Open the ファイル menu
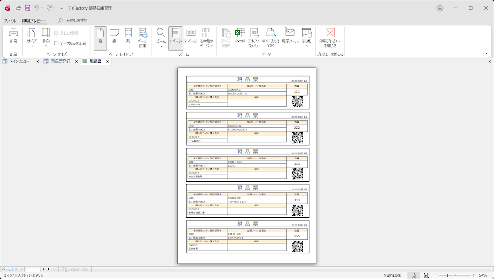 (10, 21)
